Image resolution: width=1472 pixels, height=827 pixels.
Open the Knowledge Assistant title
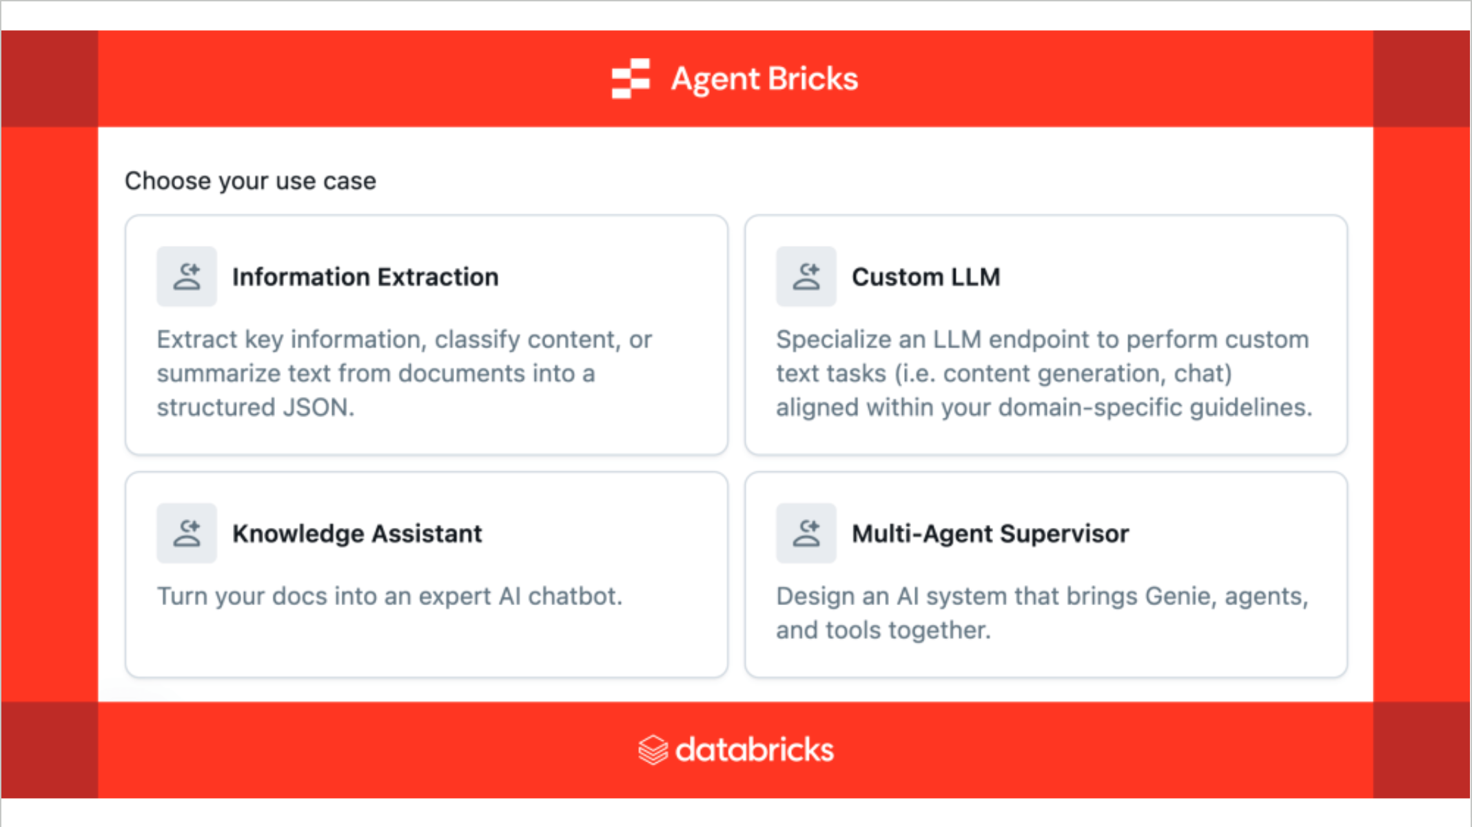357,533
